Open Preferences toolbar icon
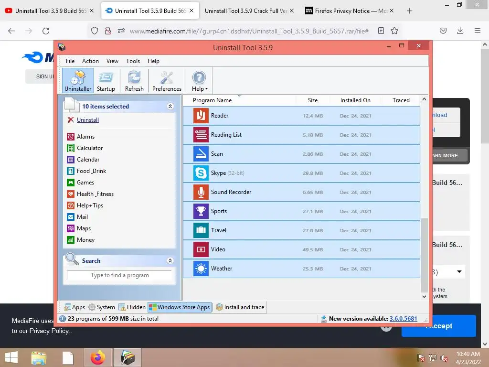Screen dimensions: 489x367 (x=167, y=81)
